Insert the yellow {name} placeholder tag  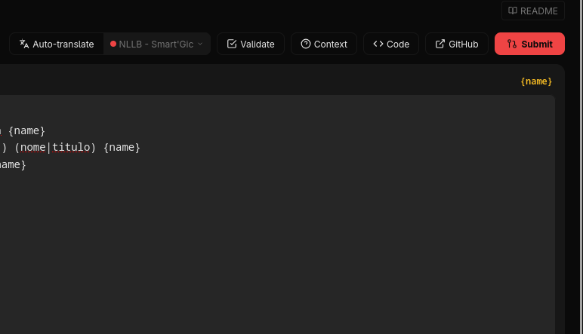(536, 81)
